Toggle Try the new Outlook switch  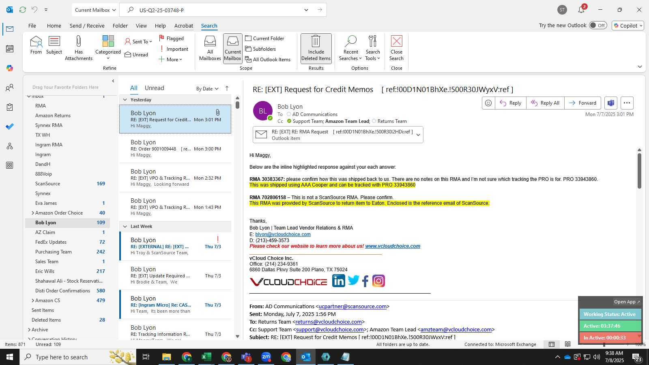tap(598, 25)
